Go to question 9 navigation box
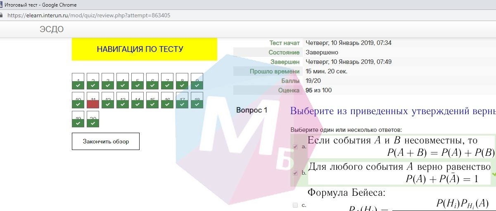 197,81
